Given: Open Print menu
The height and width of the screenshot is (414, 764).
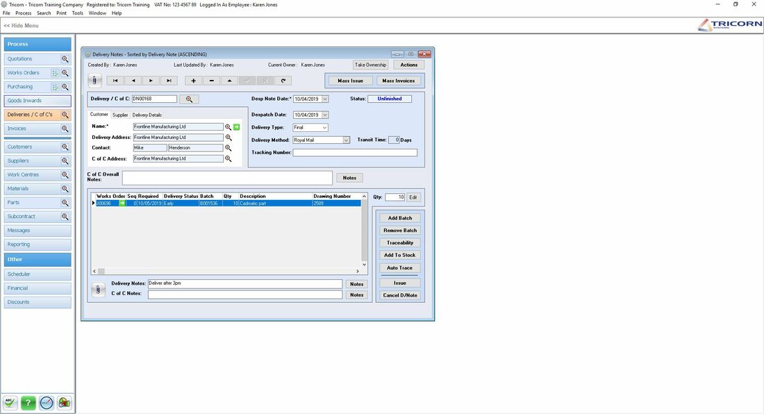Looking at the screenshot, I should coord(61,13).
